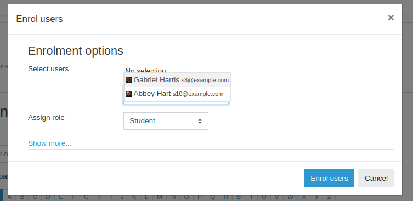Filter names by letter P

coord(200,197)
